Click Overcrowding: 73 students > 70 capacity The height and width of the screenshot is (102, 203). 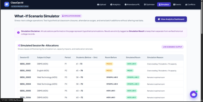162,64
